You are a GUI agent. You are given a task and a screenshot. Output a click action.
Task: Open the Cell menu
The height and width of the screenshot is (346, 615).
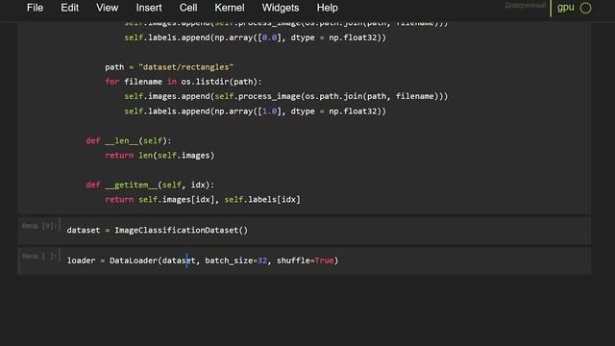coord(188,8)
